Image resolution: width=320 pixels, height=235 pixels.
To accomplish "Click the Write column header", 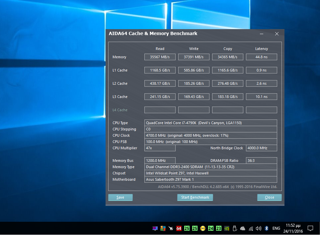I will (x=194, y=49).
